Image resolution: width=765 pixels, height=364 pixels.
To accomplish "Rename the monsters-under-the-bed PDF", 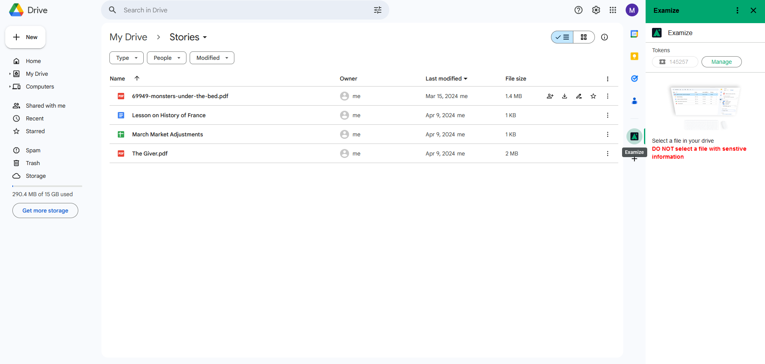I will tap(579, 96).
